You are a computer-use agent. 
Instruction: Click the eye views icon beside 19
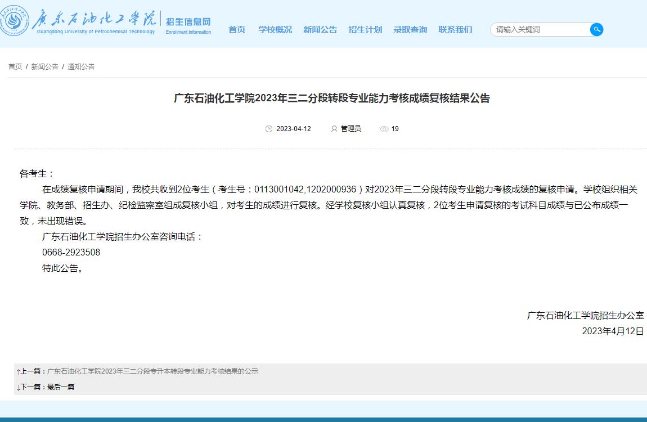click(384, 129)
